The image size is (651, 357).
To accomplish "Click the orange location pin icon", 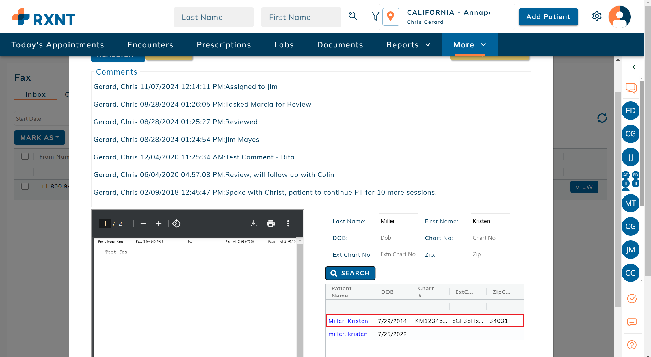I will pyautogui.click(x=390, y=16).
